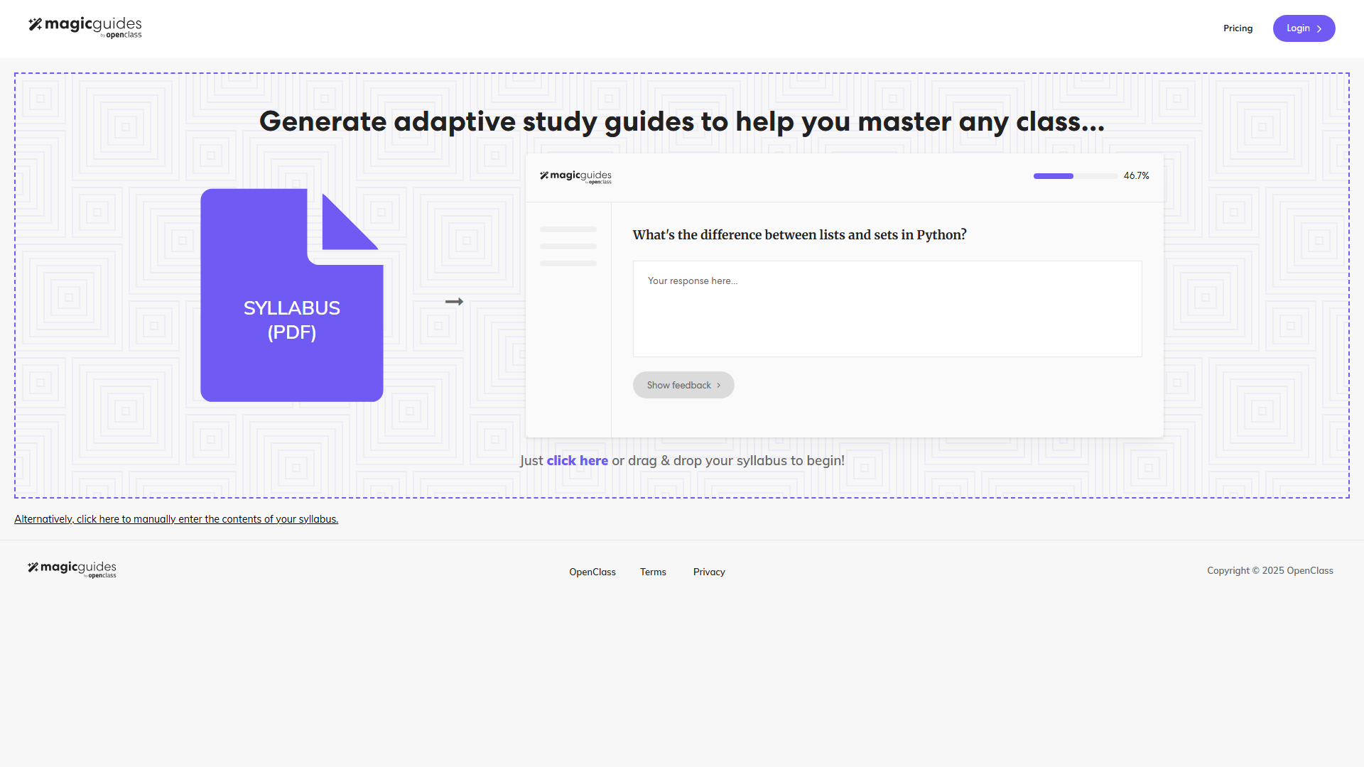
Task: Click the magicguides logo inside the preview card
Action: pos(575,176)
